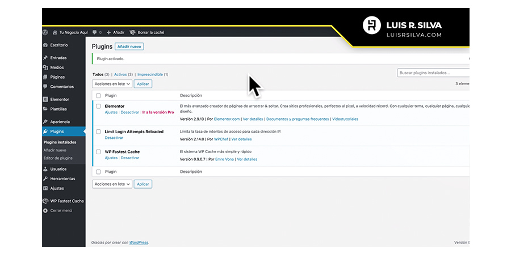511x255 pixels.
Task: Click the Elementor sidebar icon
Action: coord(45,100)
